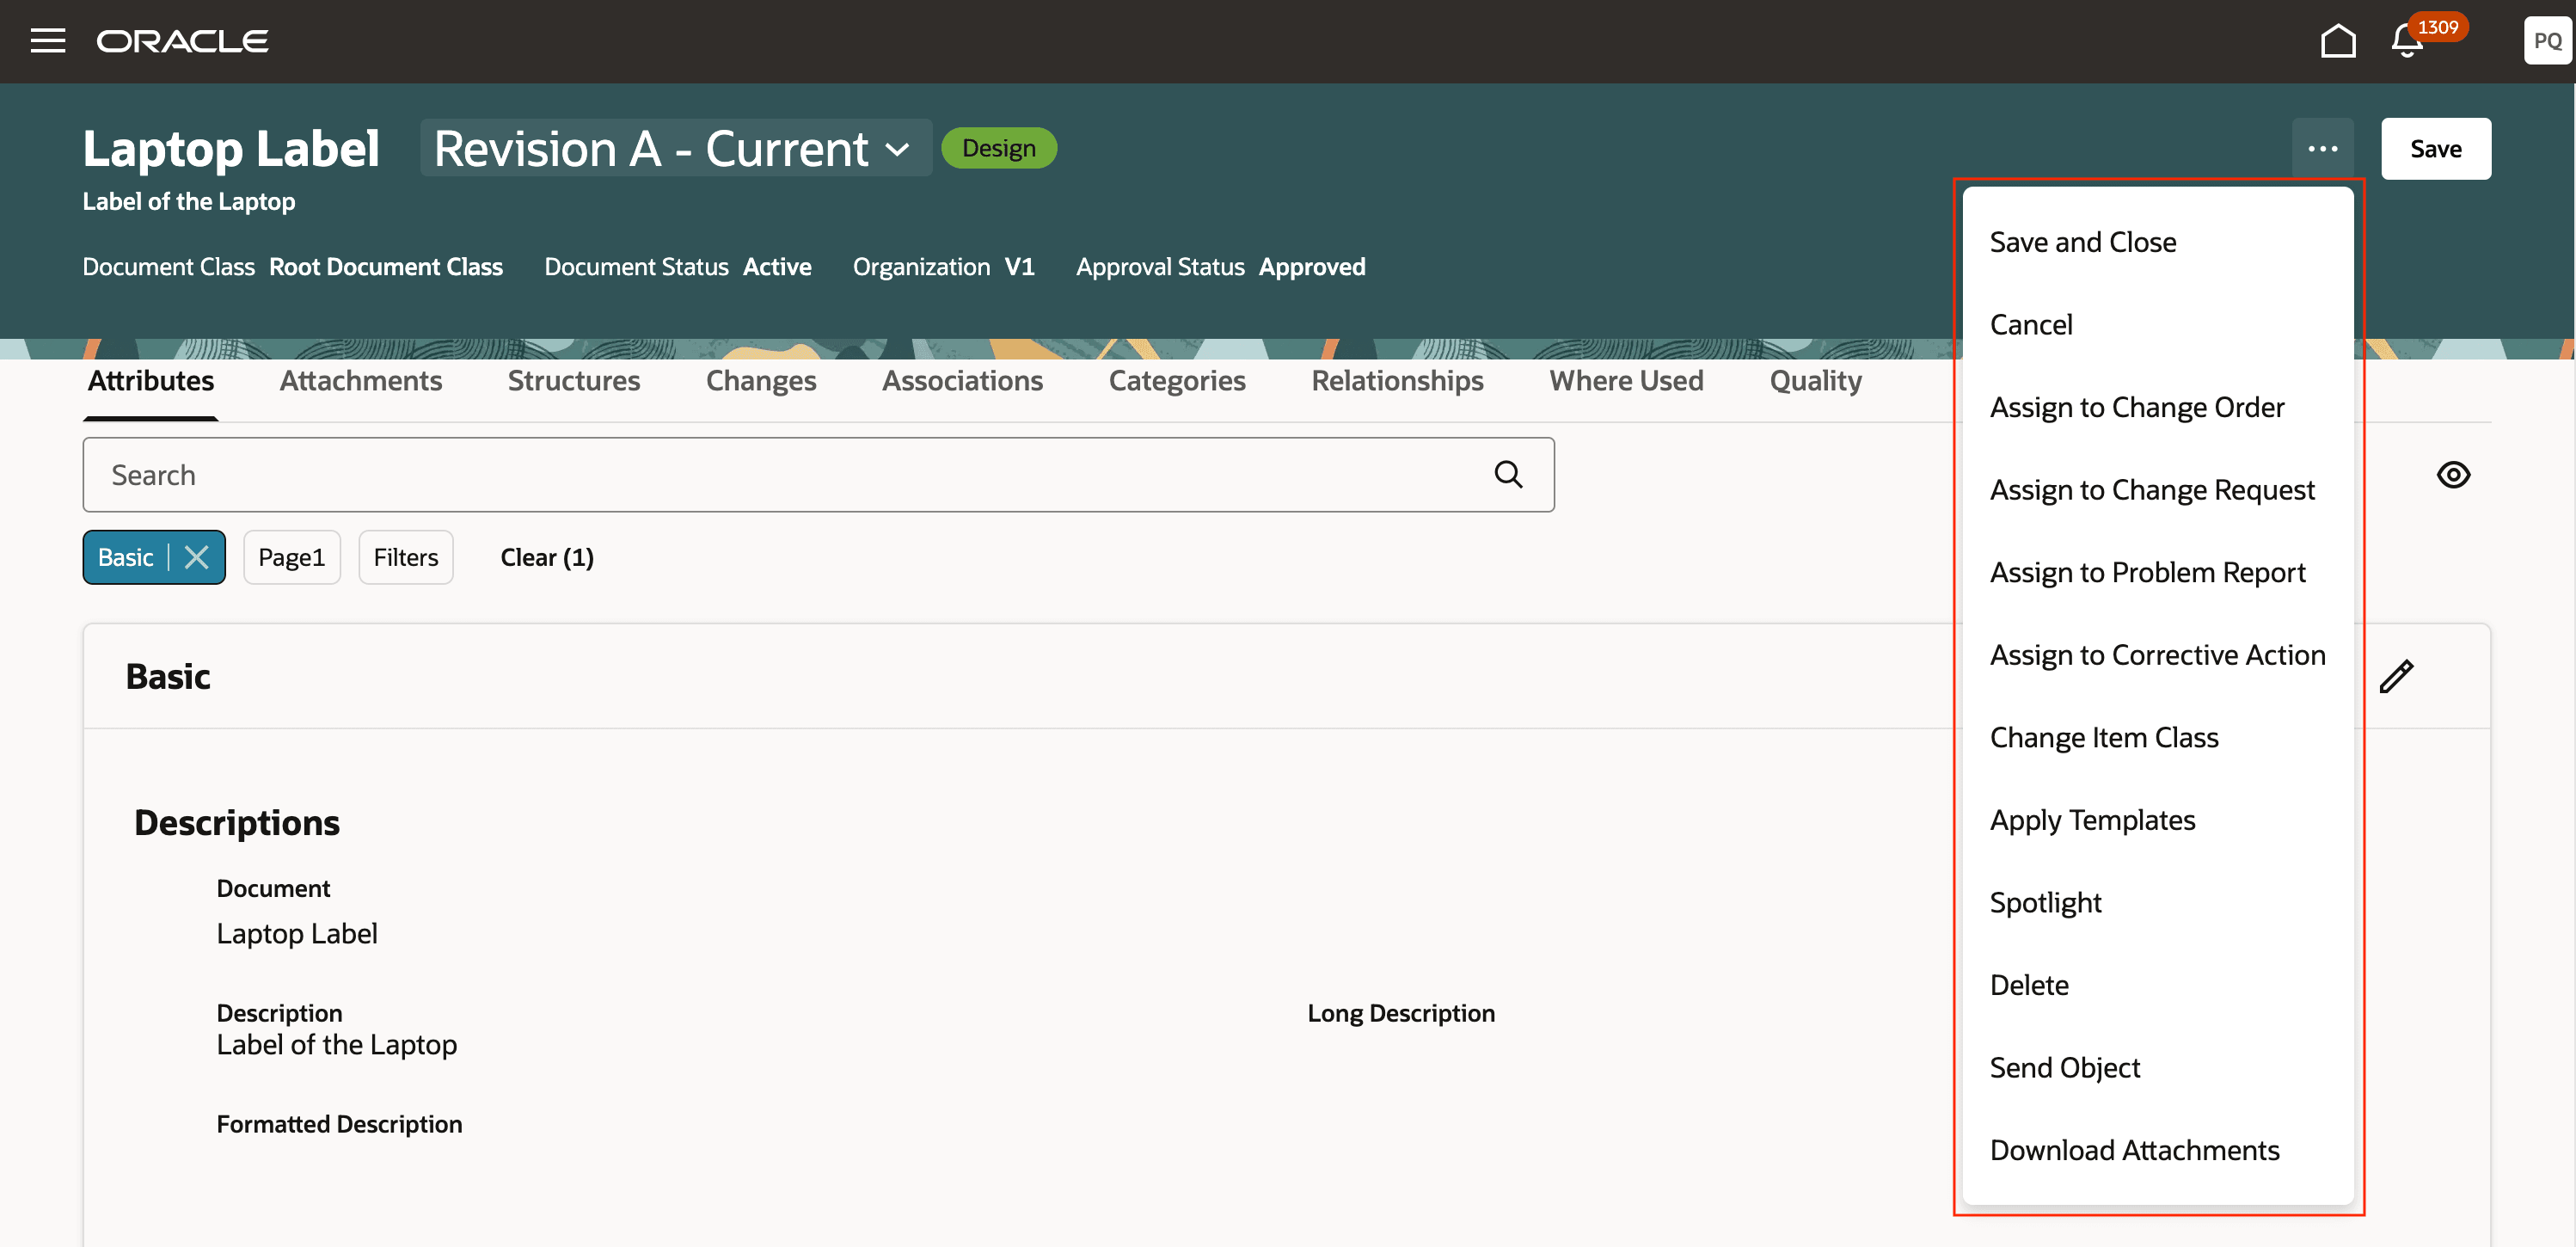Select Assign to Change Order menu item

pos(2136,407)
